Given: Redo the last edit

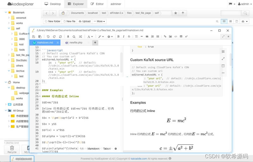Looking at the screenshot, I should tap(54, 37).
